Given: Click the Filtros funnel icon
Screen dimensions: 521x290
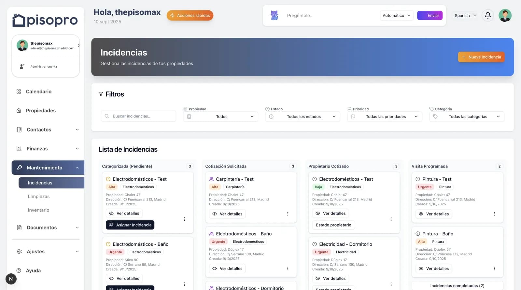Looking at the screenshot, I should 101,94.
